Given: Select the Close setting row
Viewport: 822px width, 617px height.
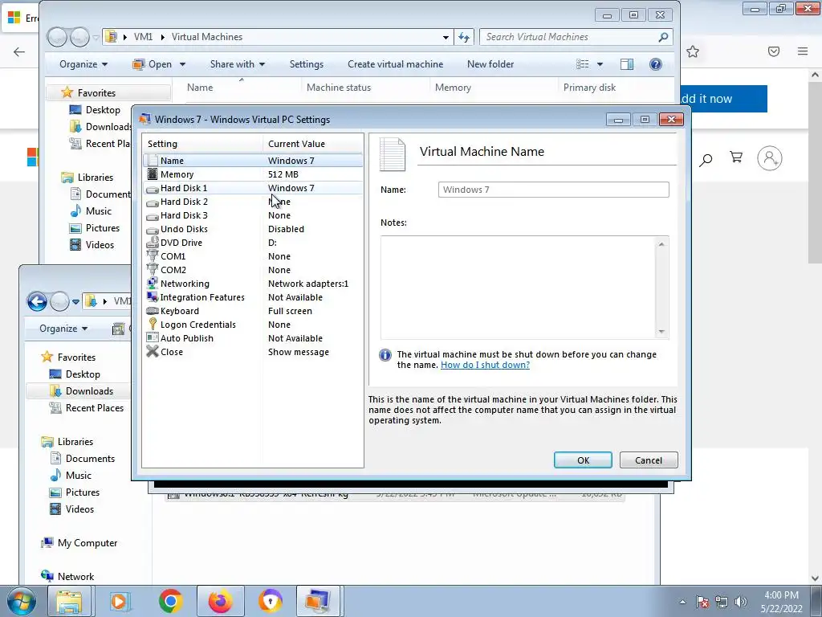Looking at the screenshot, I should tap(253, 352).
